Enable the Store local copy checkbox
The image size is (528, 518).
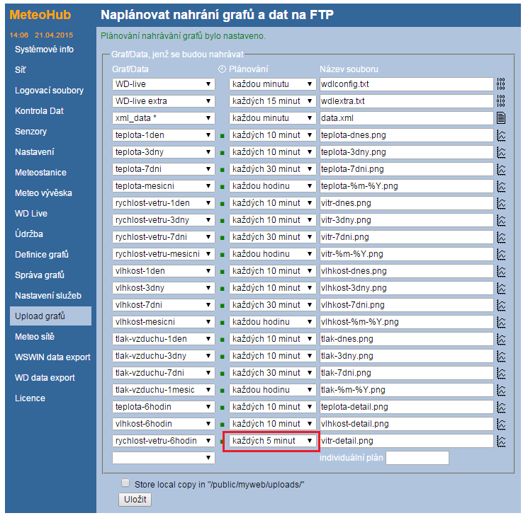pyautogui.click(x=125, y=483)
